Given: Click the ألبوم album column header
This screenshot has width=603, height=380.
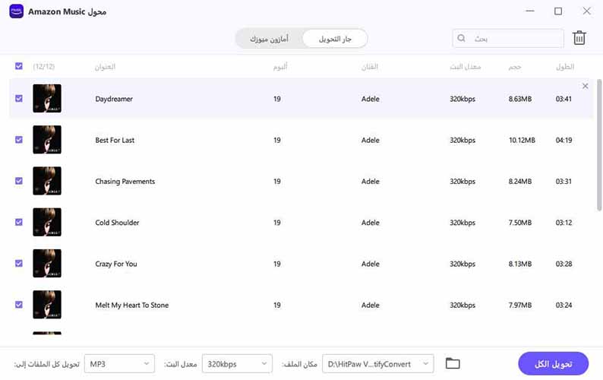Looking at the screenshot, I should 280,67.
